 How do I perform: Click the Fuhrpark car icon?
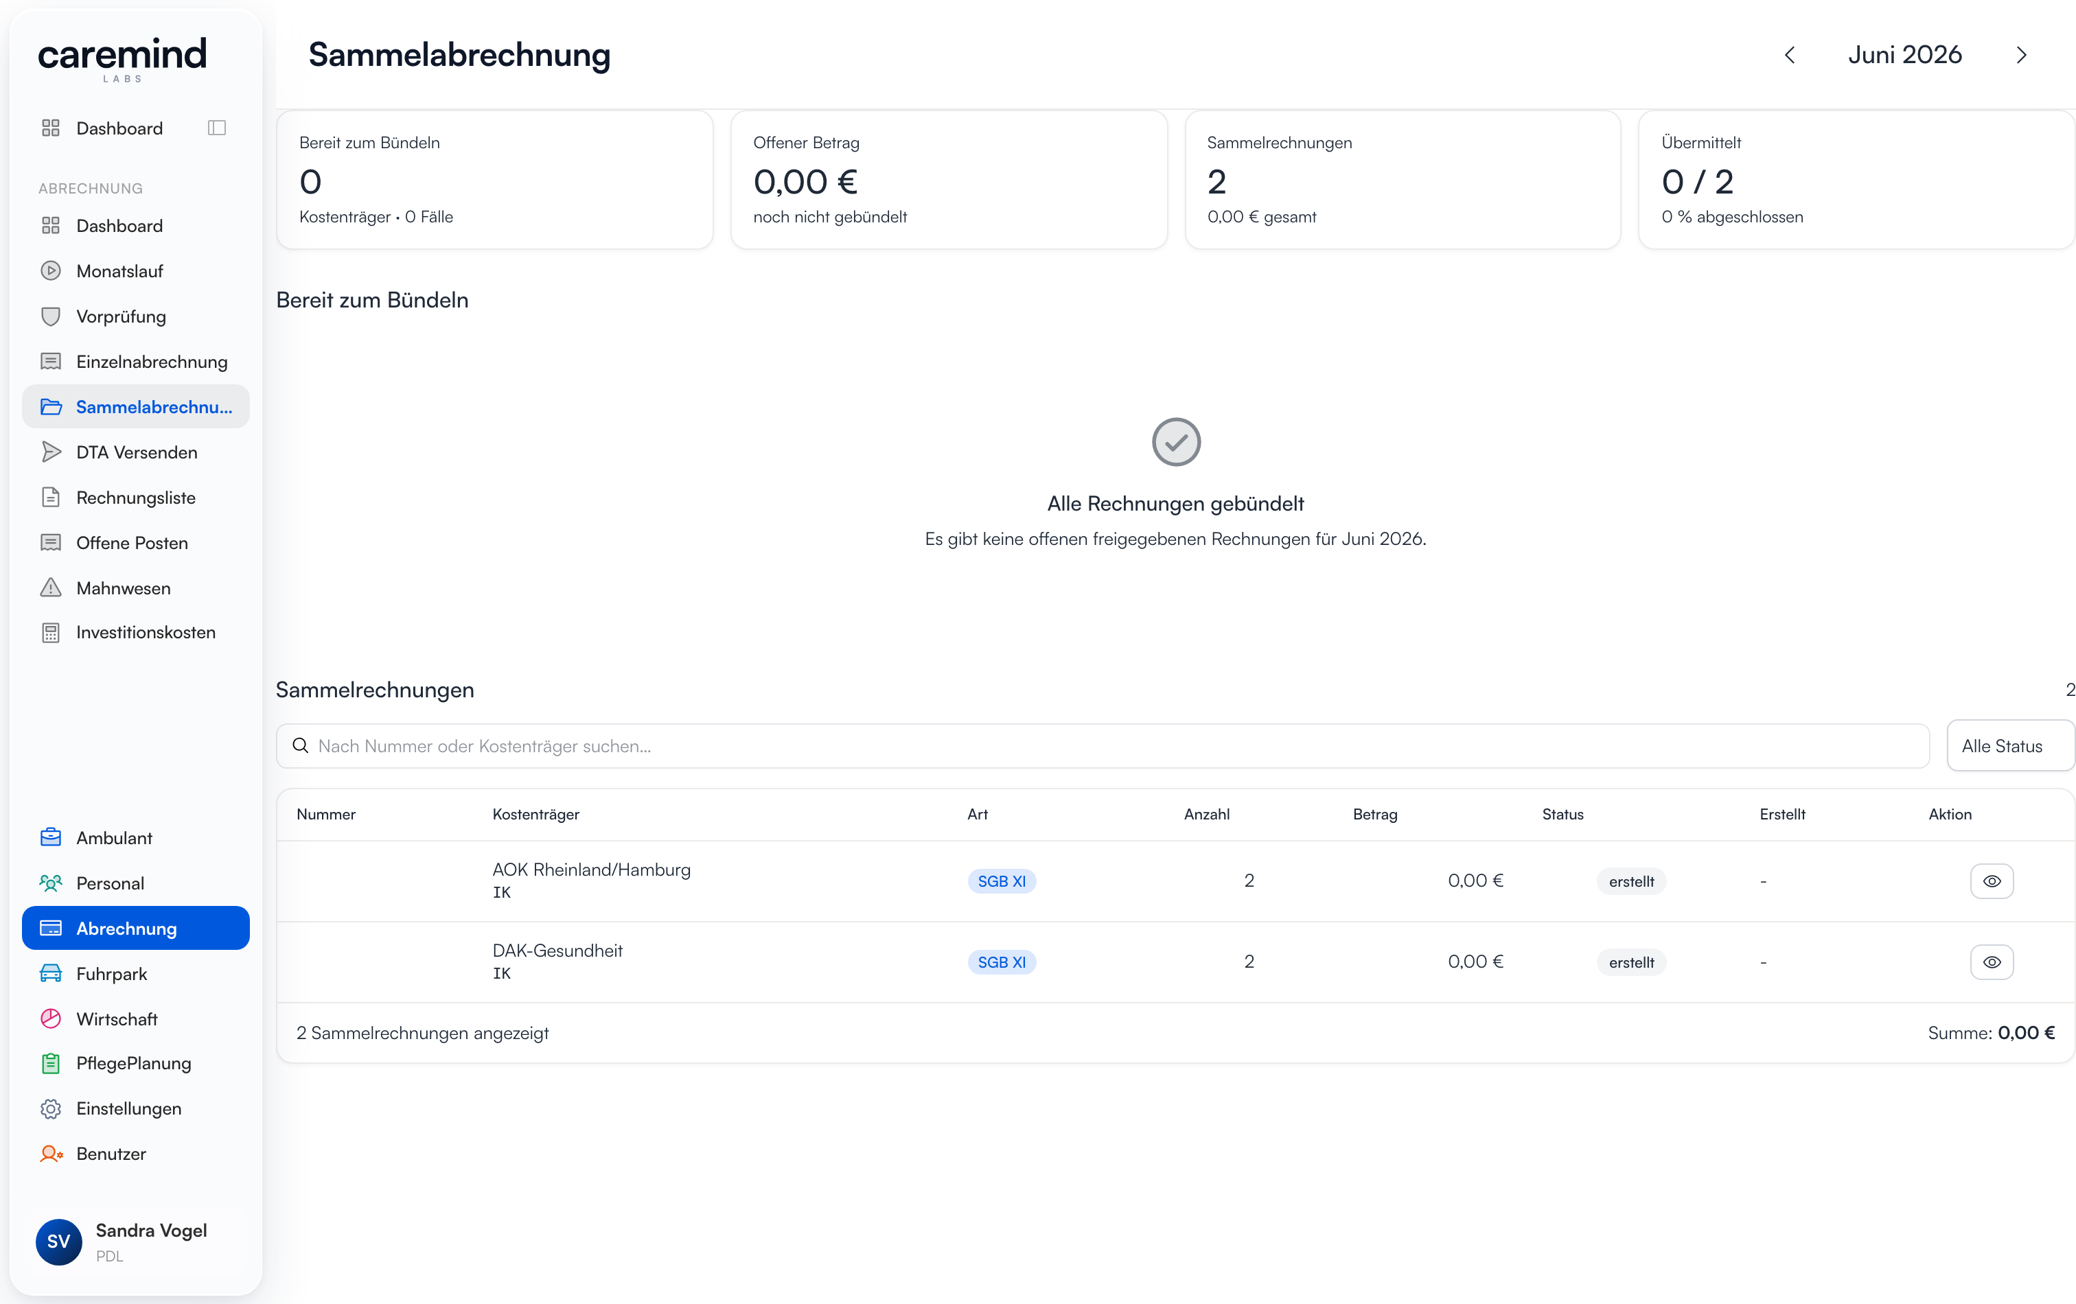(51, 974)
